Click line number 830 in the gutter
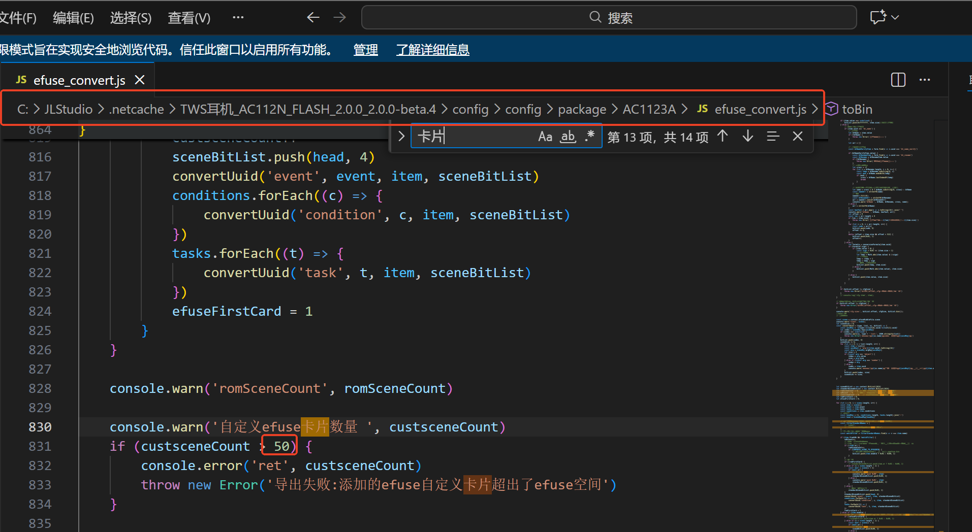The width and height of the screenshot is (972, 532). click(x=40, y=427)
